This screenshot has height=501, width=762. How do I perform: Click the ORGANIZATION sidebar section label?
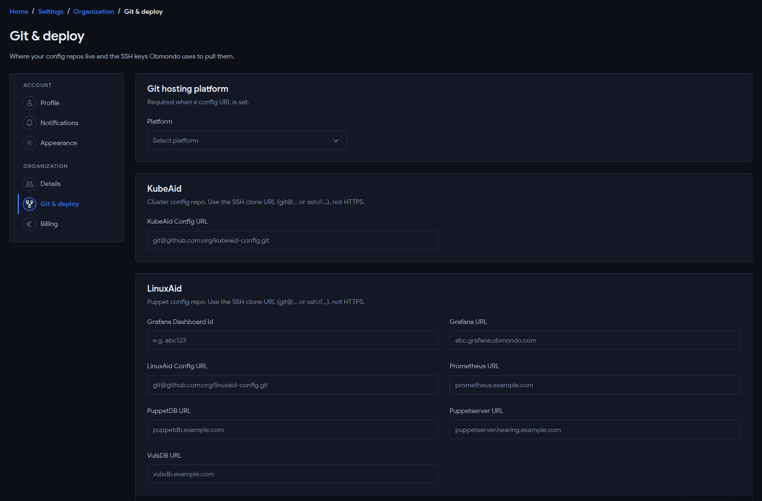(45, 166)
